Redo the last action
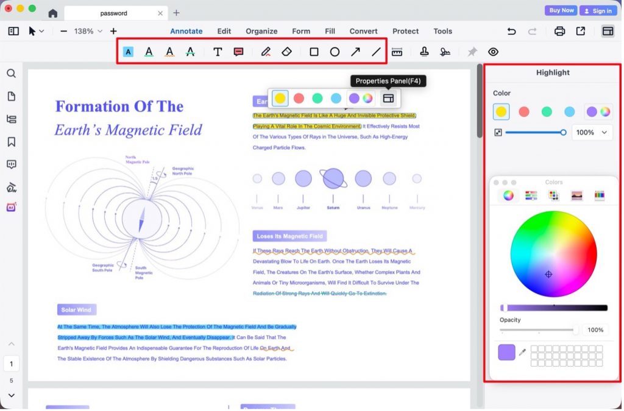This screenshot has width=624, height=411. 532,31
